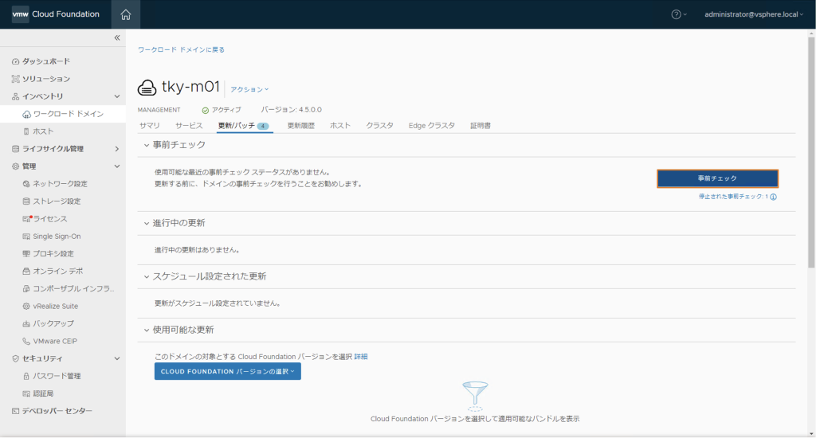Collapse the セキュリティ sidebar group chevron
Image resolution: width=816 pixels, height=438 pixels.
tap(117, 358)
